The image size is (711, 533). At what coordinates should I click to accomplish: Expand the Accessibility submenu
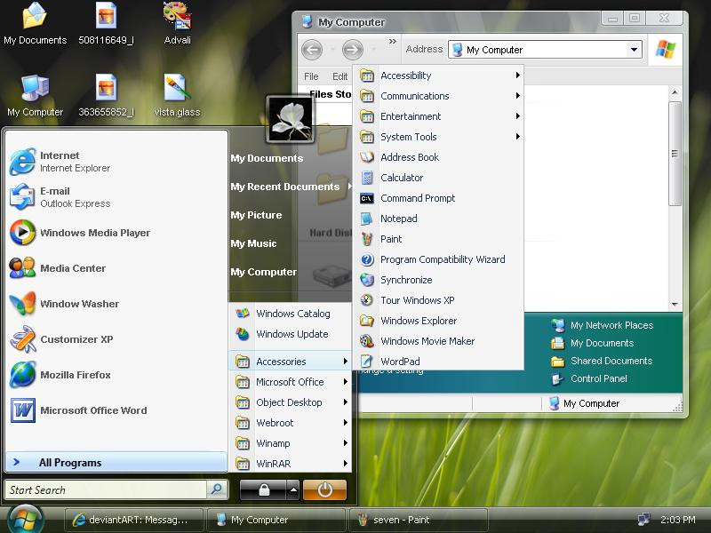click(438, 76)
